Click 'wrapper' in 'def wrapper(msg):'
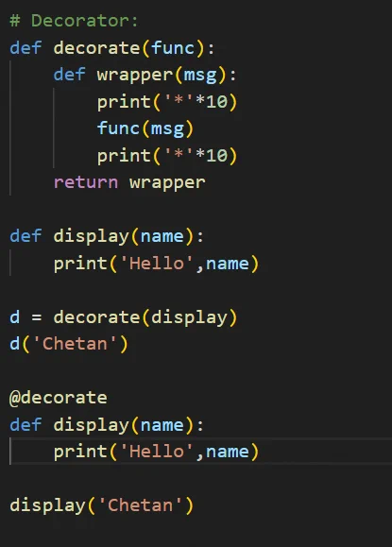Image resolution: width=392 pixels, height=547 pixels. [135, 75]
